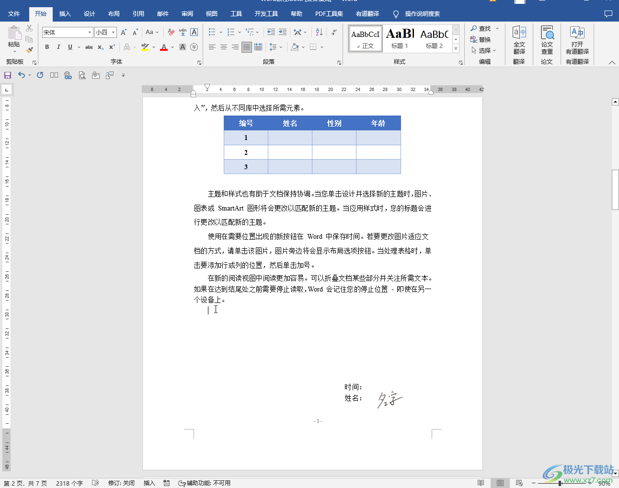Open Youdao translation (打开有道翻译)

(x=577, y=40)
